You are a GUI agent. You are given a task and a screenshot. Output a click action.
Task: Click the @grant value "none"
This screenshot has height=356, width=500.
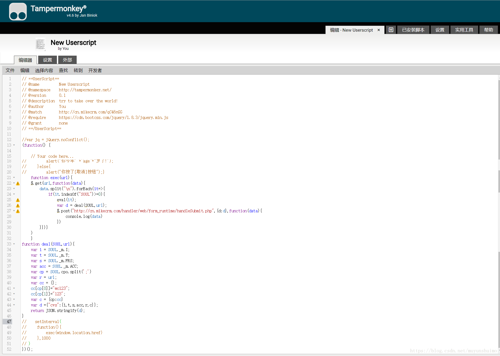click(63, 123)
